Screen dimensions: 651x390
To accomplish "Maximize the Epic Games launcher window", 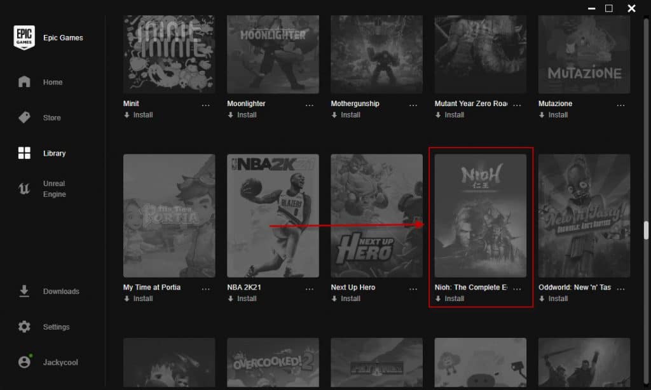I will click(608, 8).
